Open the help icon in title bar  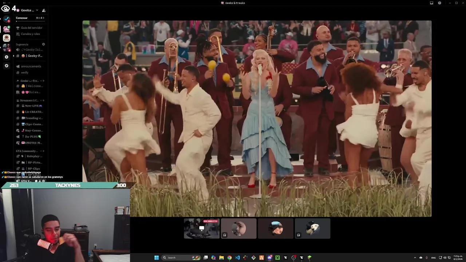click(x=439, y=3)
